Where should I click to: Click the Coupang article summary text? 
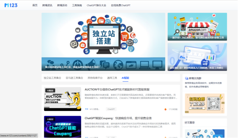[x=130, y=125]
